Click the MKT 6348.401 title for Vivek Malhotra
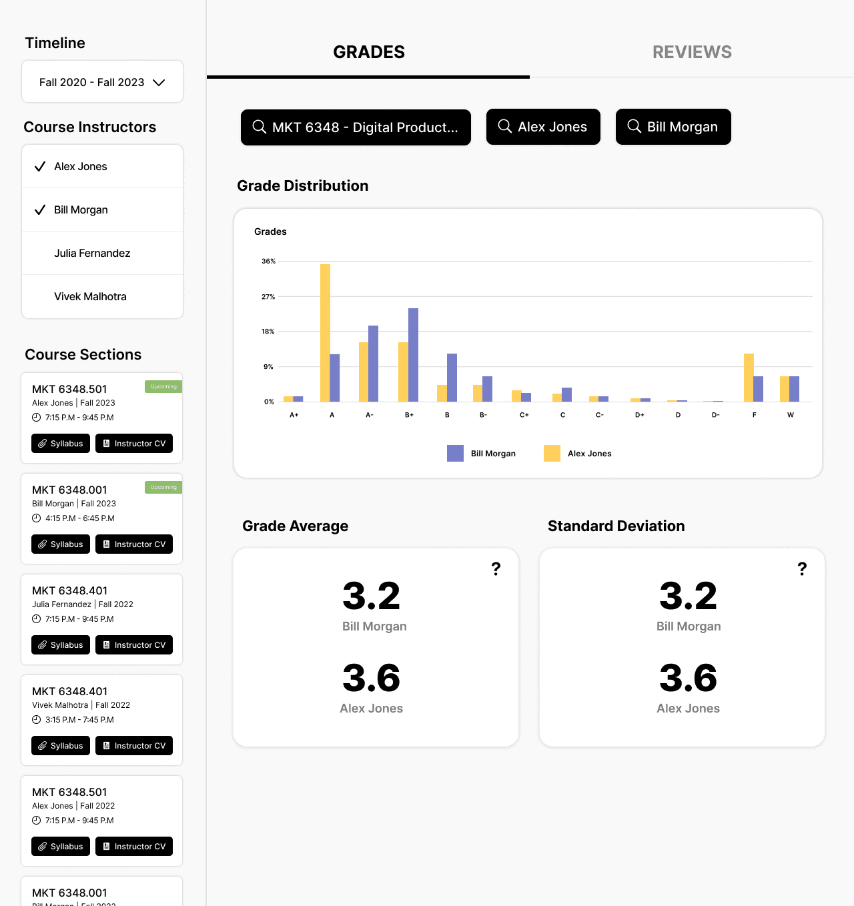854x906 pixels. pyautogui.click(x=69, y=691)
